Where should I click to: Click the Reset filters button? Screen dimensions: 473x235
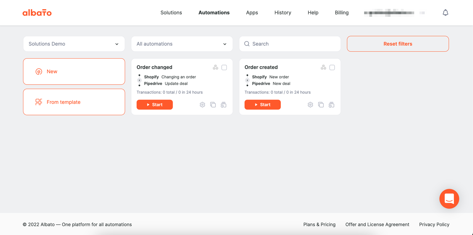tap(398, 44)
